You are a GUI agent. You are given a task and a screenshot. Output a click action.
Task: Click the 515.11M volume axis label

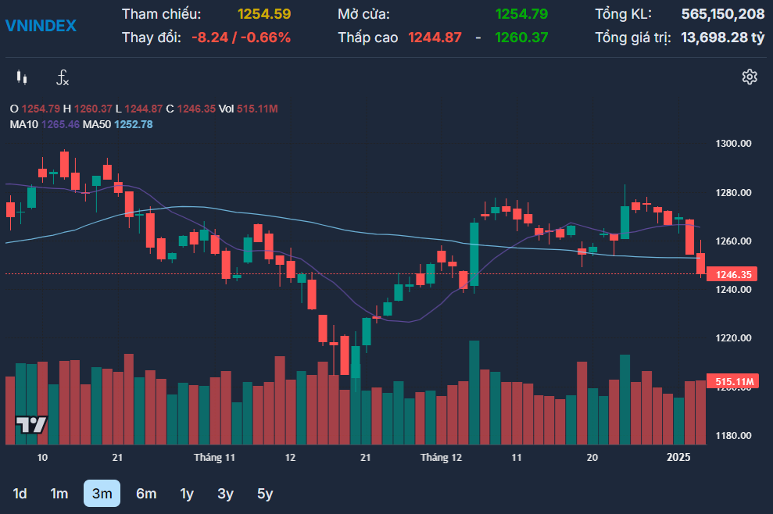(733, 381)
